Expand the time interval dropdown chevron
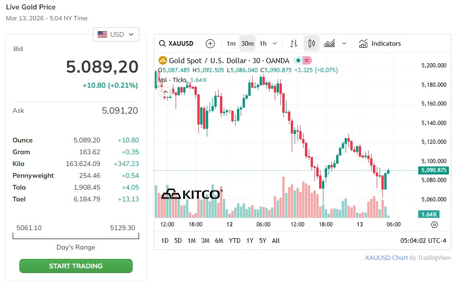The width and height of the screenshot is (456, 282). [x=275, y=43]
